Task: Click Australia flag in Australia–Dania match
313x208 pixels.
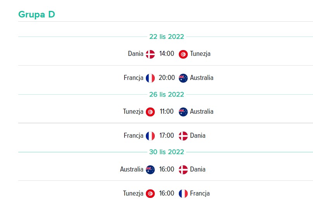Action: coord(150,170)
